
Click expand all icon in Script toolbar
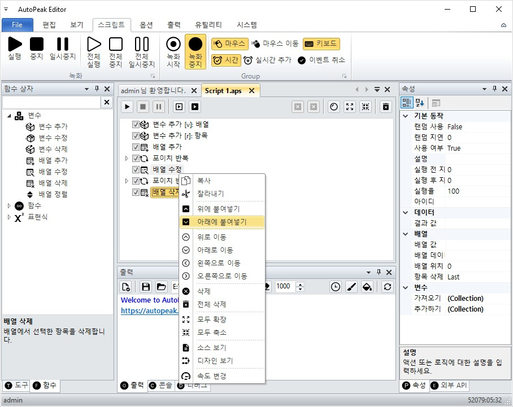(x=350, y=107)
